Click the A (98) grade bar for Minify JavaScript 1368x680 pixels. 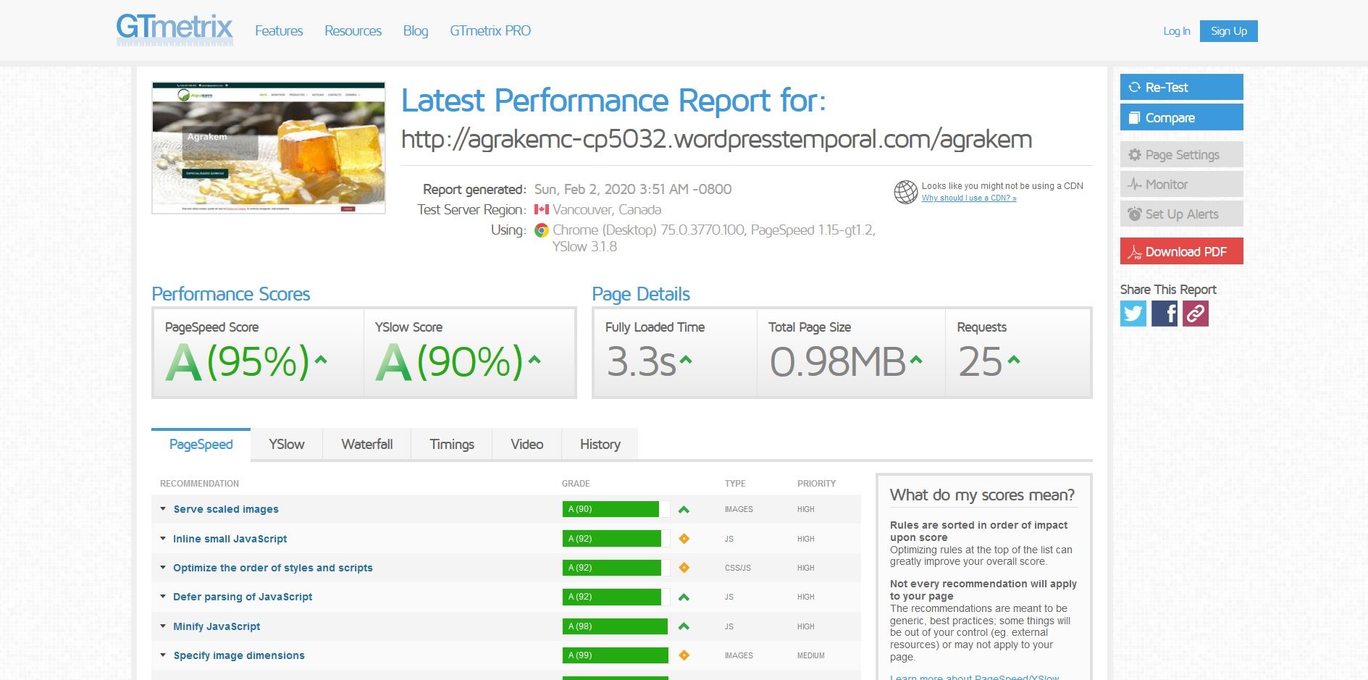coord(616,626)
